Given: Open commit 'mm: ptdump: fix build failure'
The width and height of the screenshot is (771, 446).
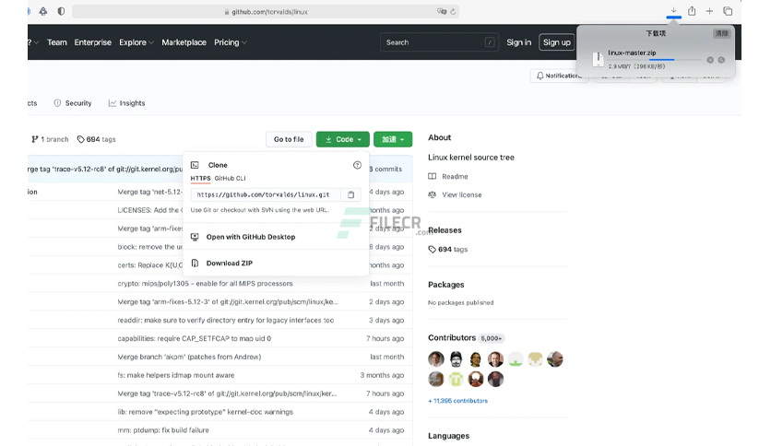Looking at the screenshot, I should [x=163, y=430].
